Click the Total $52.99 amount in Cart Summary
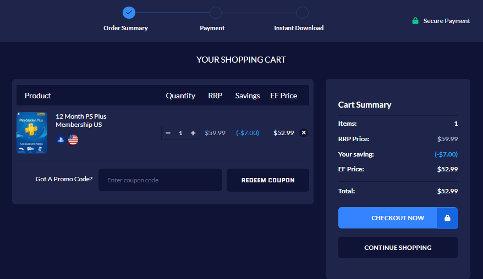Screen dimensions: 483x279 click(447, 191)
